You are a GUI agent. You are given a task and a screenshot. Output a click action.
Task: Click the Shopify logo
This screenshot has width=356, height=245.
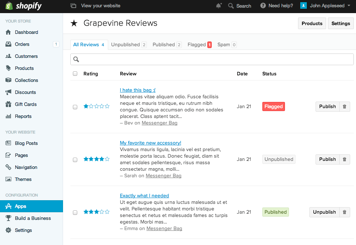[24, 6]
